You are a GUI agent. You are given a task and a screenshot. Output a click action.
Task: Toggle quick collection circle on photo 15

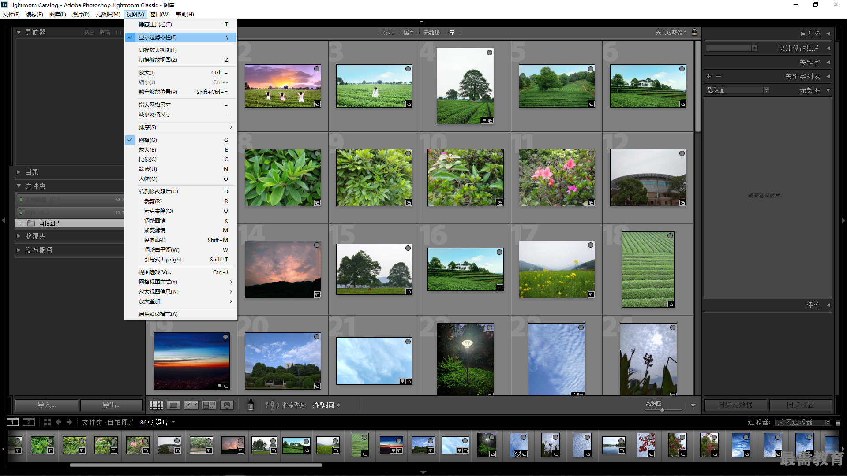(x=408, y=248)
